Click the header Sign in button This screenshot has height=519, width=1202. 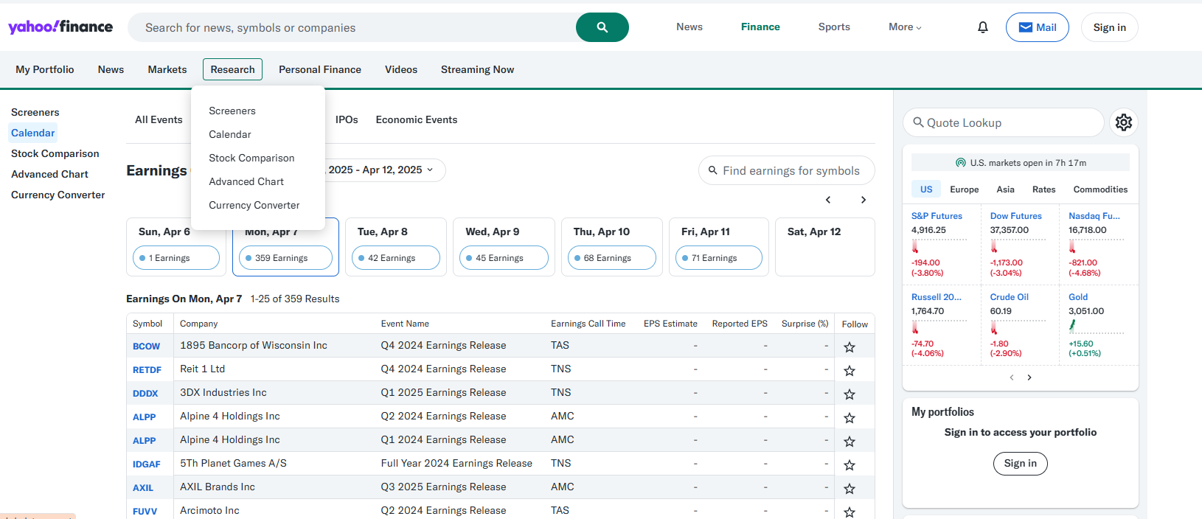1110,27
